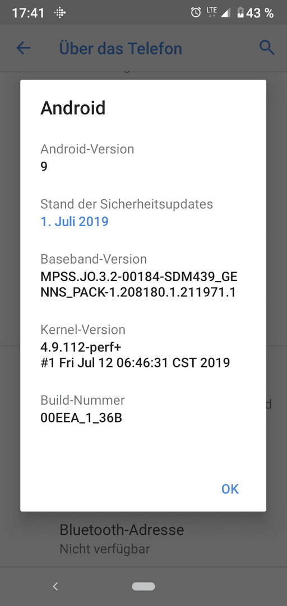287x606 pixels.
Task: Open search with the magnifier icon
Action: pos(267,48)
